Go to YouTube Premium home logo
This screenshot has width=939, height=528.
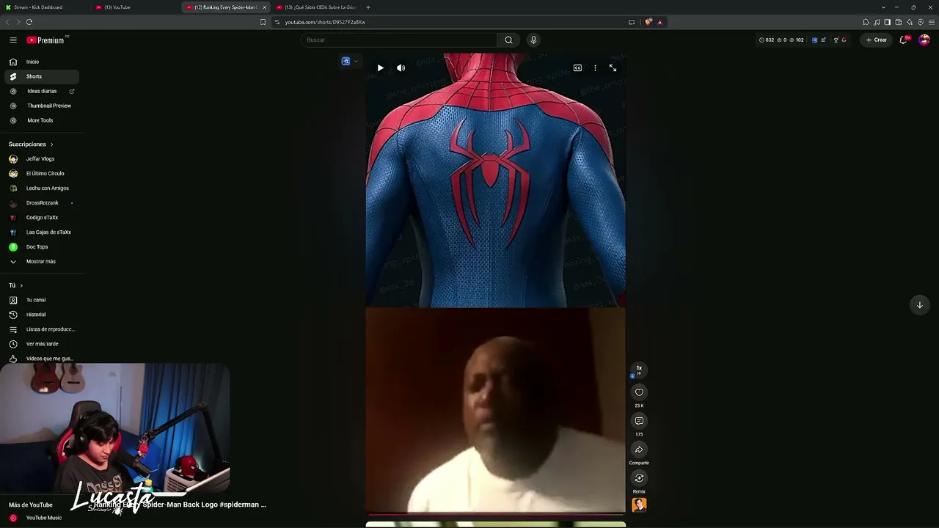[x=46, y=40]
